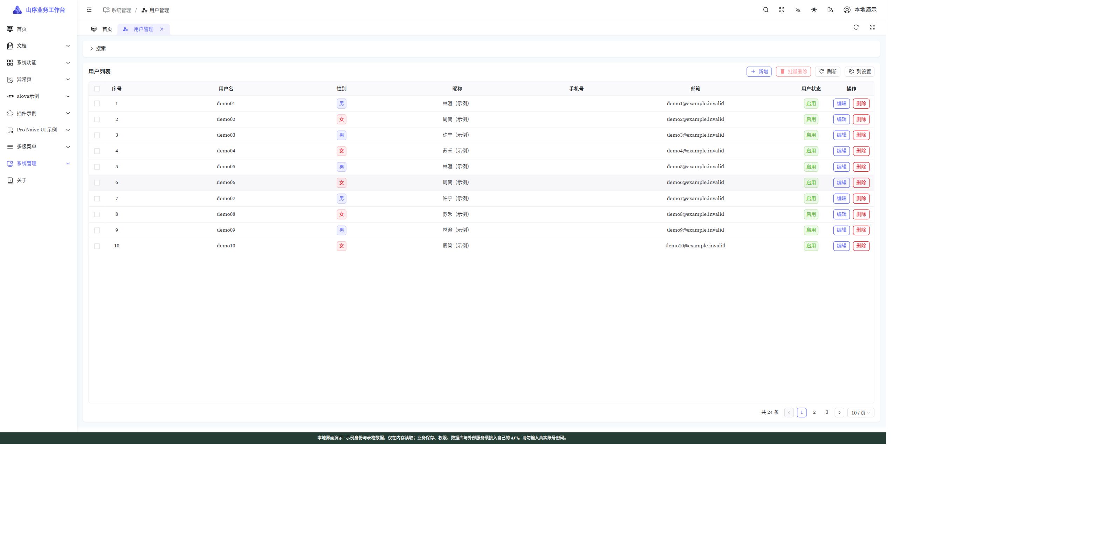
Task: Close the 用户管理 tab
Action: coord(161,29)
